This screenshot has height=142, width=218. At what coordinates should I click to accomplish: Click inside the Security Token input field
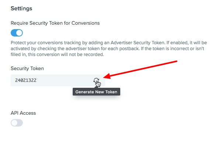point(58,80)
